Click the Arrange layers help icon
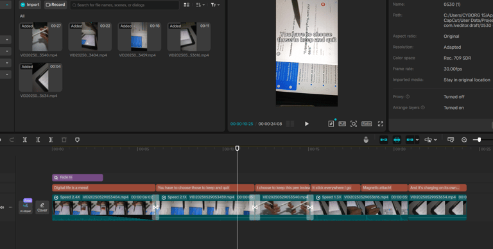Screen dimensions: 493x249 [423, 108]
